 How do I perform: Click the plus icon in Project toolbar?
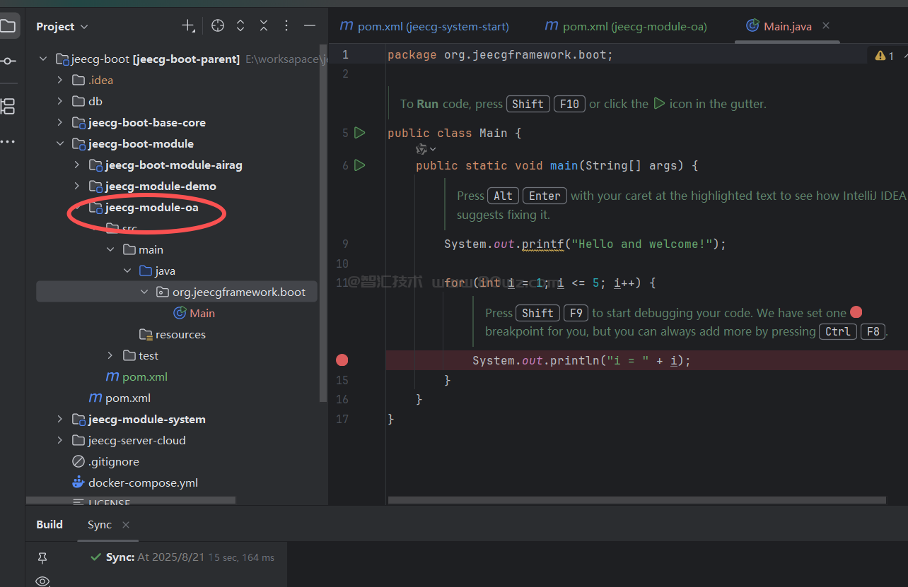pyautogui.click(x=188, y=26)
